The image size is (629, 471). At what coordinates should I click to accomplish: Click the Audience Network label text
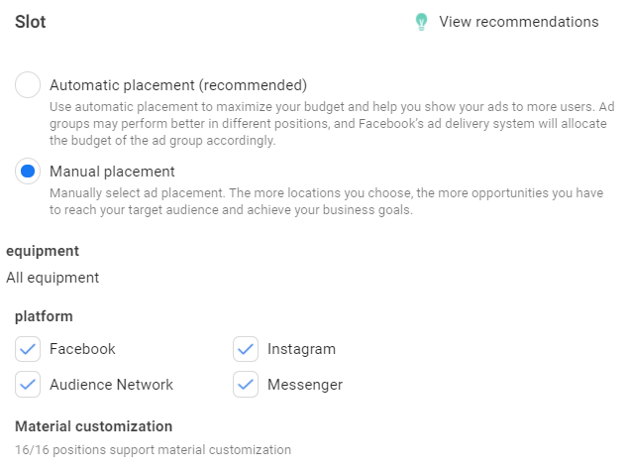tap(111, 385)
